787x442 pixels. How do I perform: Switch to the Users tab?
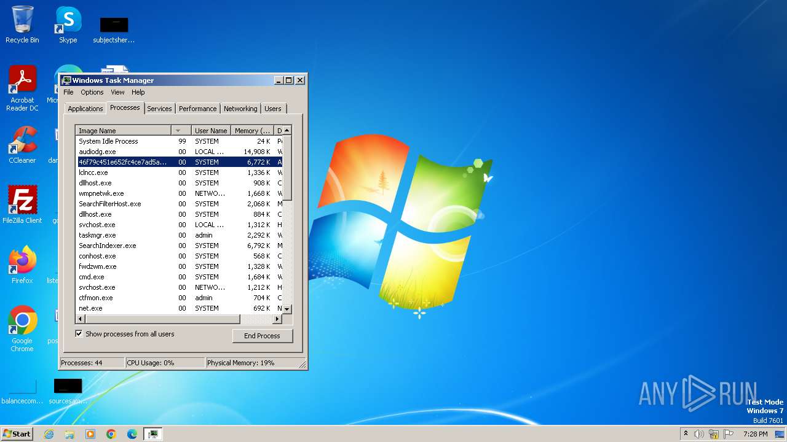click(273, 109)
